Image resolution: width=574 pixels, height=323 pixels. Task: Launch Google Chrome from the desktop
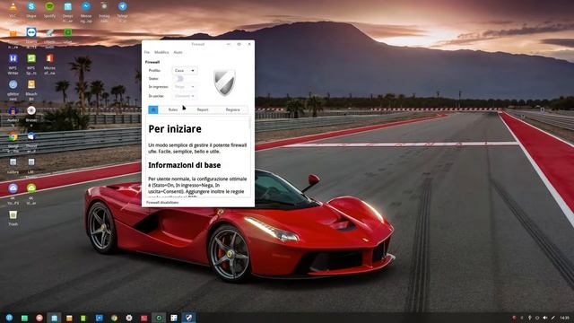pos(13,136)
